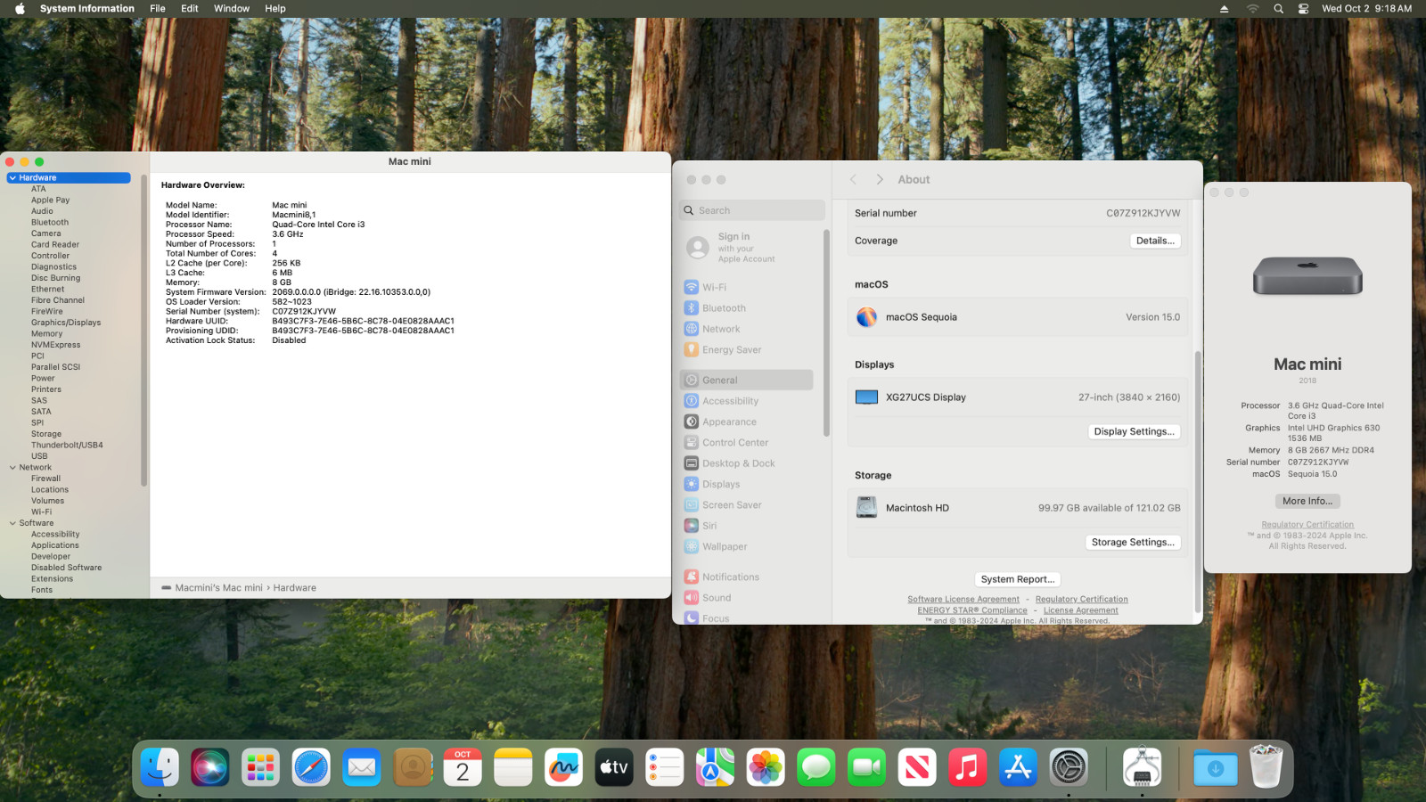Click the More Info button

(x=1307, y=502)
